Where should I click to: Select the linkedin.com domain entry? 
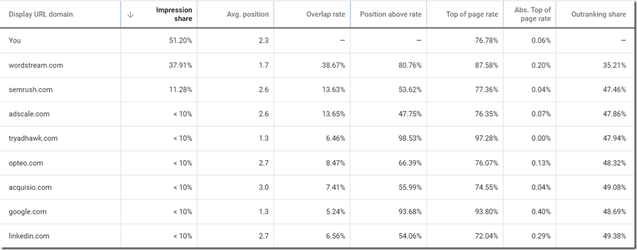29,236
